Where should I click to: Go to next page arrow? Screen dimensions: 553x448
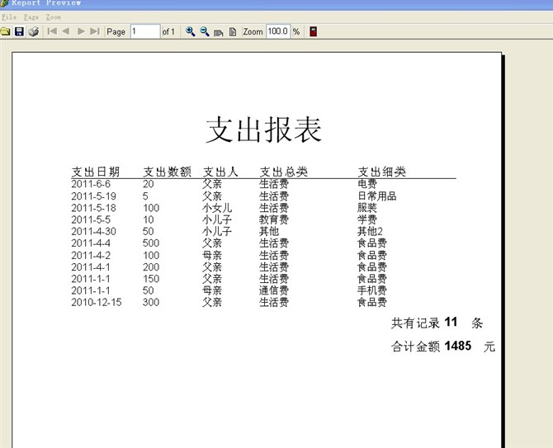click(81, 31)
